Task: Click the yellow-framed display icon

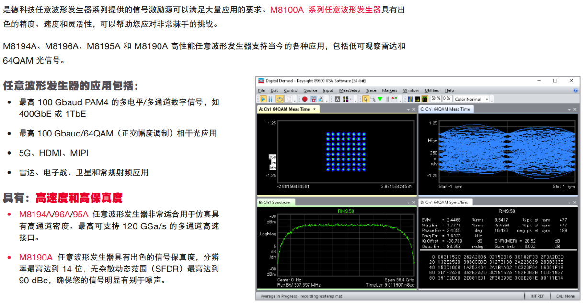Action: (x=424, y=99)
